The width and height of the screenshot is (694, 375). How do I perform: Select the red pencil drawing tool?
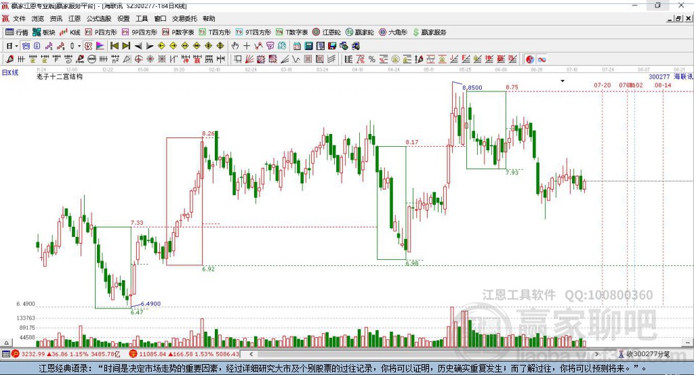(x=9, y=60)
